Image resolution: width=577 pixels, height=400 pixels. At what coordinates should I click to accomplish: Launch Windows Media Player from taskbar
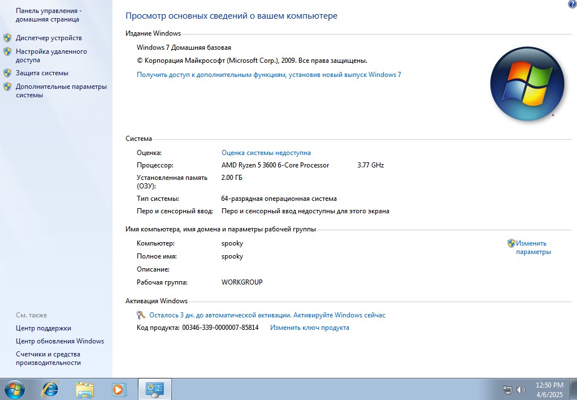119,389
